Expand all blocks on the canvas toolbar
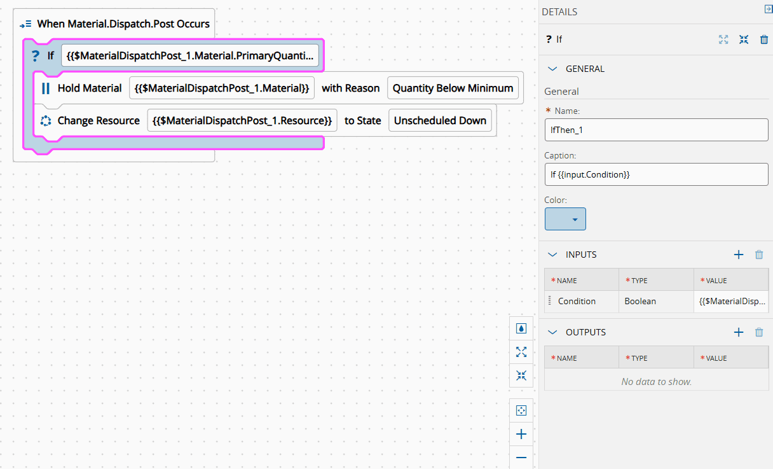 point(521,352)
